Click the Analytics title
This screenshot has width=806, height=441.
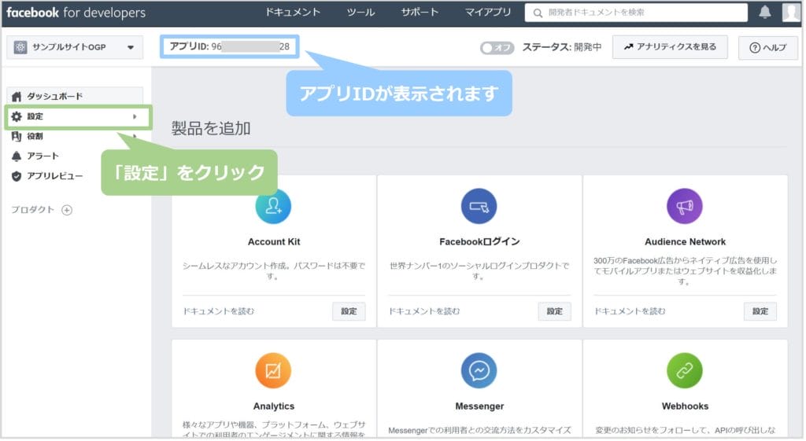[x=275, y=406]
